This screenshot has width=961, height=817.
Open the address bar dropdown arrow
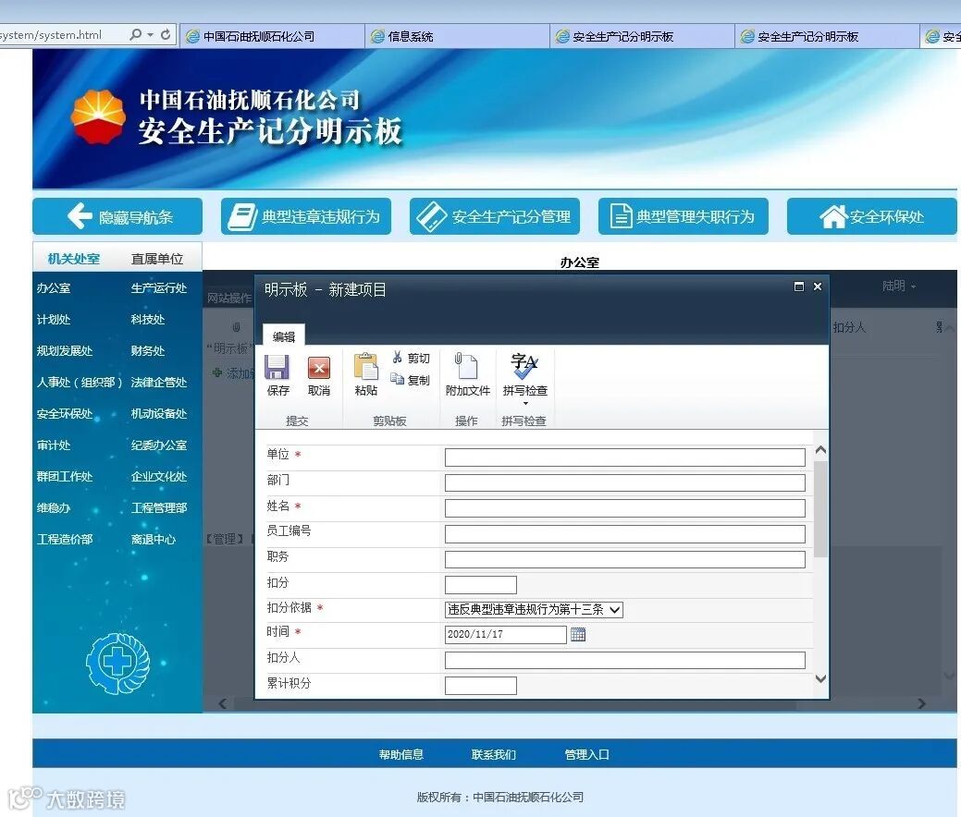150,35
